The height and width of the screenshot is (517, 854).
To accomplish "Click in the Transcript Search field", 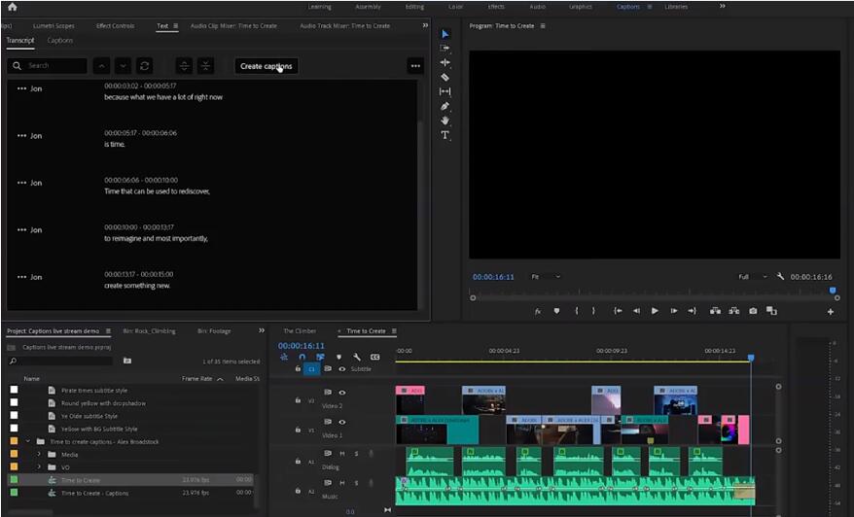I will click(48, 66).
